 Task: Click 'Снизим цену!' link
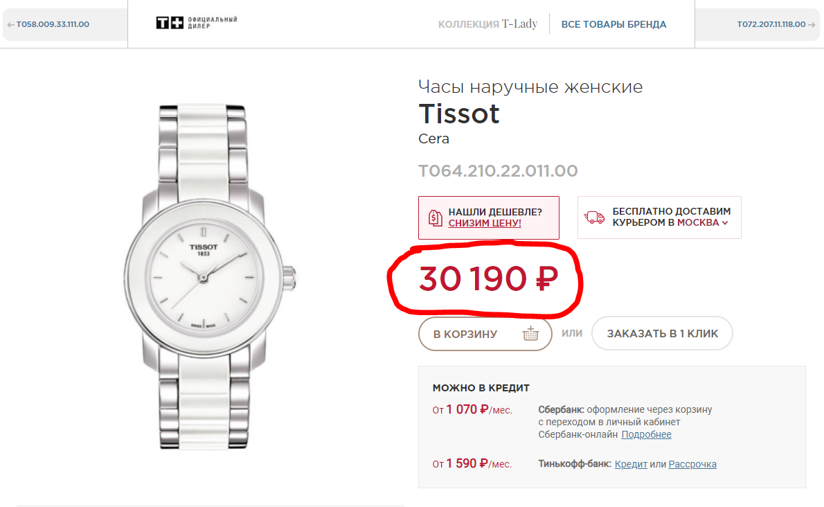click(485, 223)
